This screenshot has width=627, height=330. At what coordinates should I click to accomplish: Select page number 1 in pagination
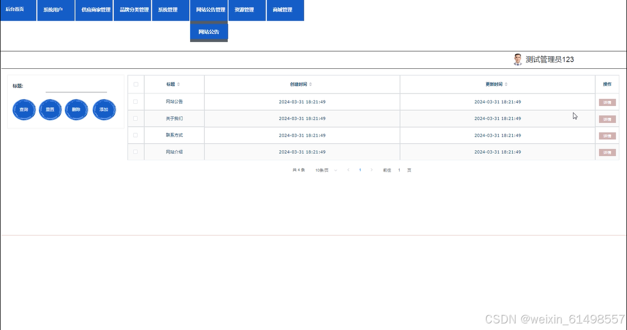pos(360,170)
